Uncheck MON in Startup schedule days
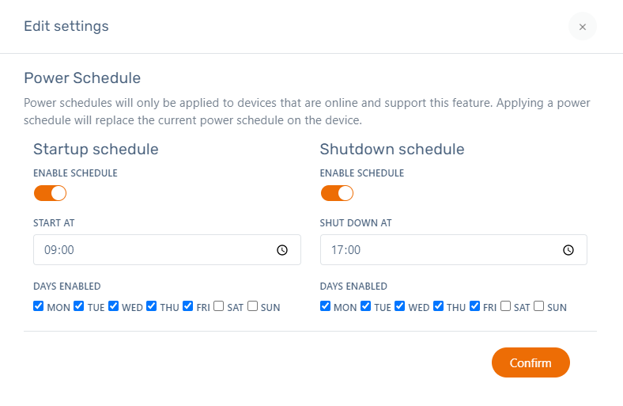The height and width of the screenshot is (406, 623). (x=39, y=306)
